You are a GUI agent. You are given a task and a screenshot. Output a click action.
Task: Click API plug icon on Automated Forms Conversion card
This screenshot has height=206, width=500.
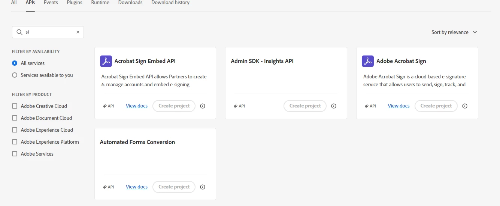pyautogui.click(x=105, y=187)
